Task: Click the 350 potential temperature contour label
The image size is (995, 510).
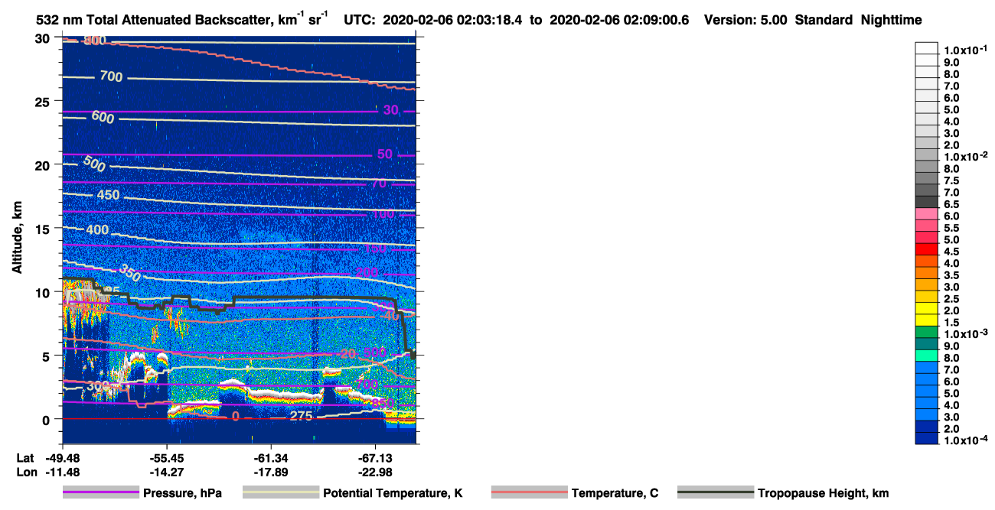Action: (131, 271)
